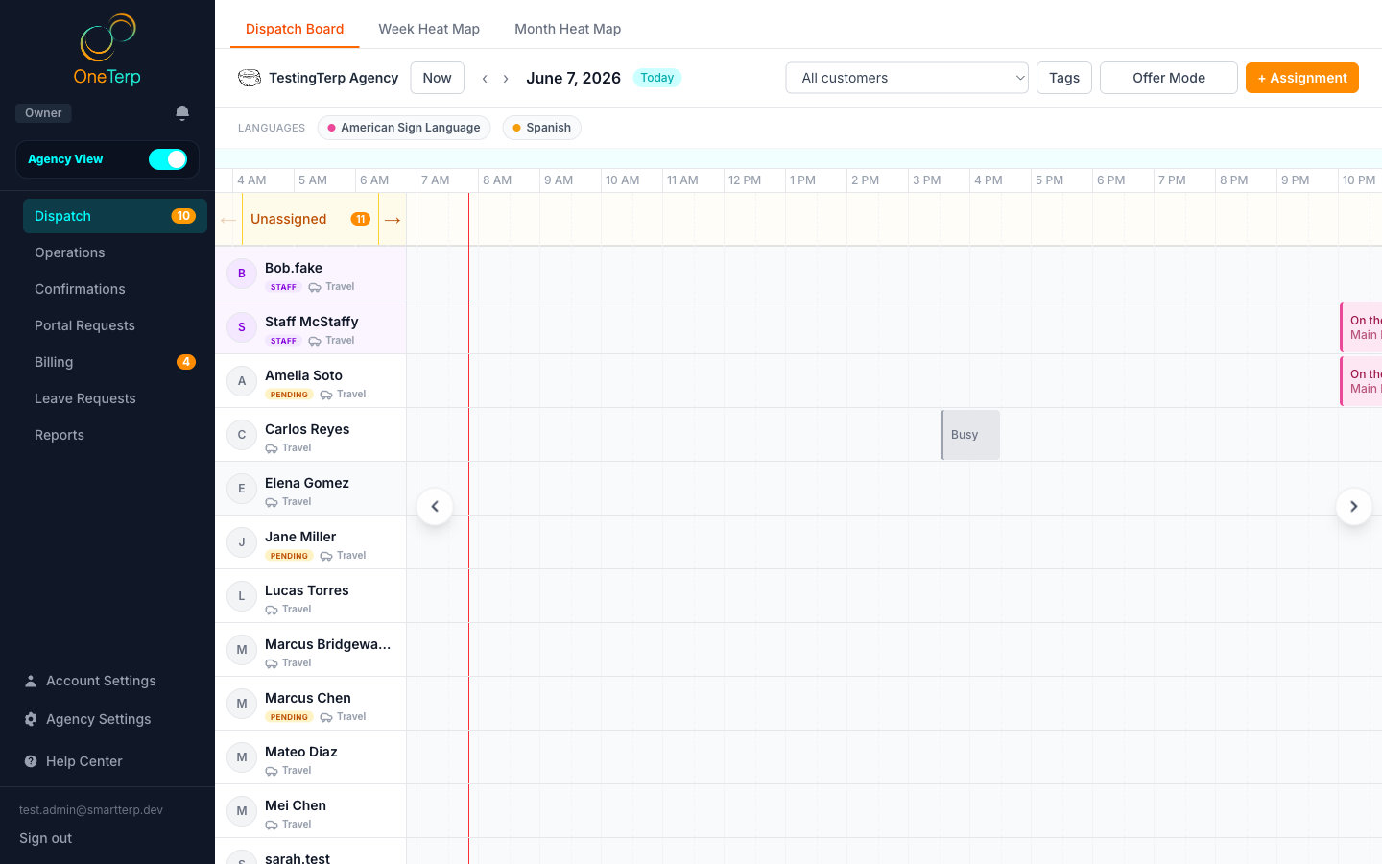The width and height of the screenshot is (1382, 864).
Task: Switch to the Month Heat Map tab
Action: click(x=567, y=29)
